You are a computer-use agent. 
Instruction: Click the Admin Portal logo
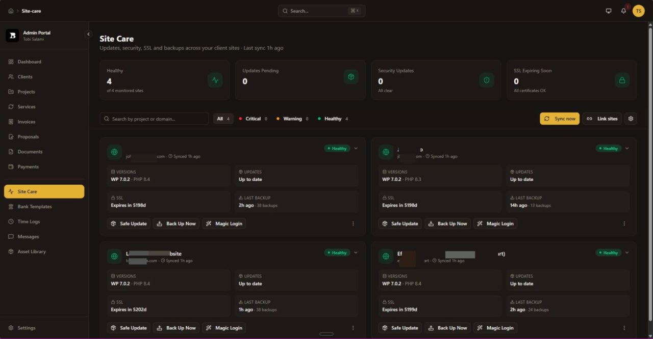(x=12, y=36)
